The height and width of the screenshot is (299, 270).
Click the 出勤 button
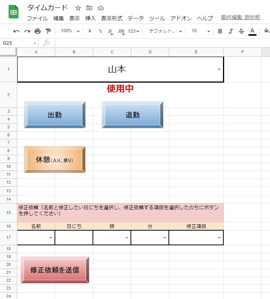point(55,115)
